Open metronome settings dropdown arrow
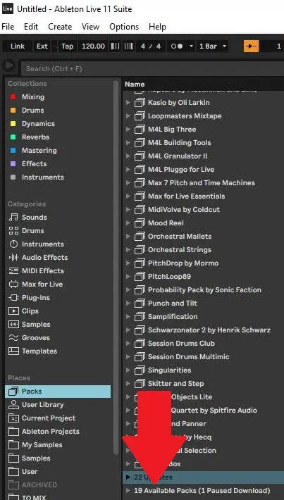284x500 pixels. (191, 46)
